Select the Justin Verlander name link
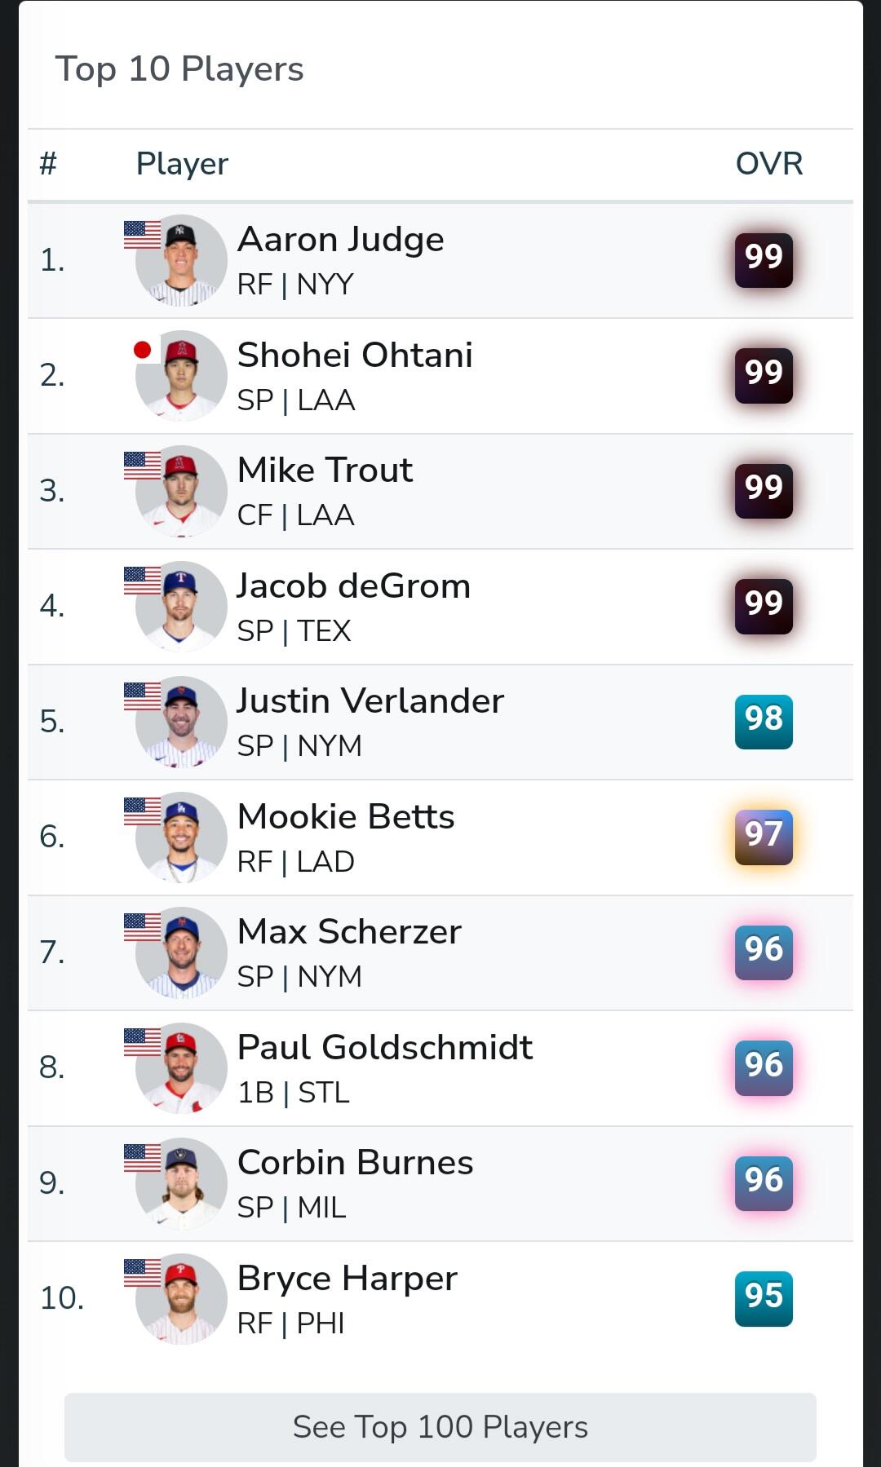The width and height of the screenshot is (881, 1467). (370, 701)
